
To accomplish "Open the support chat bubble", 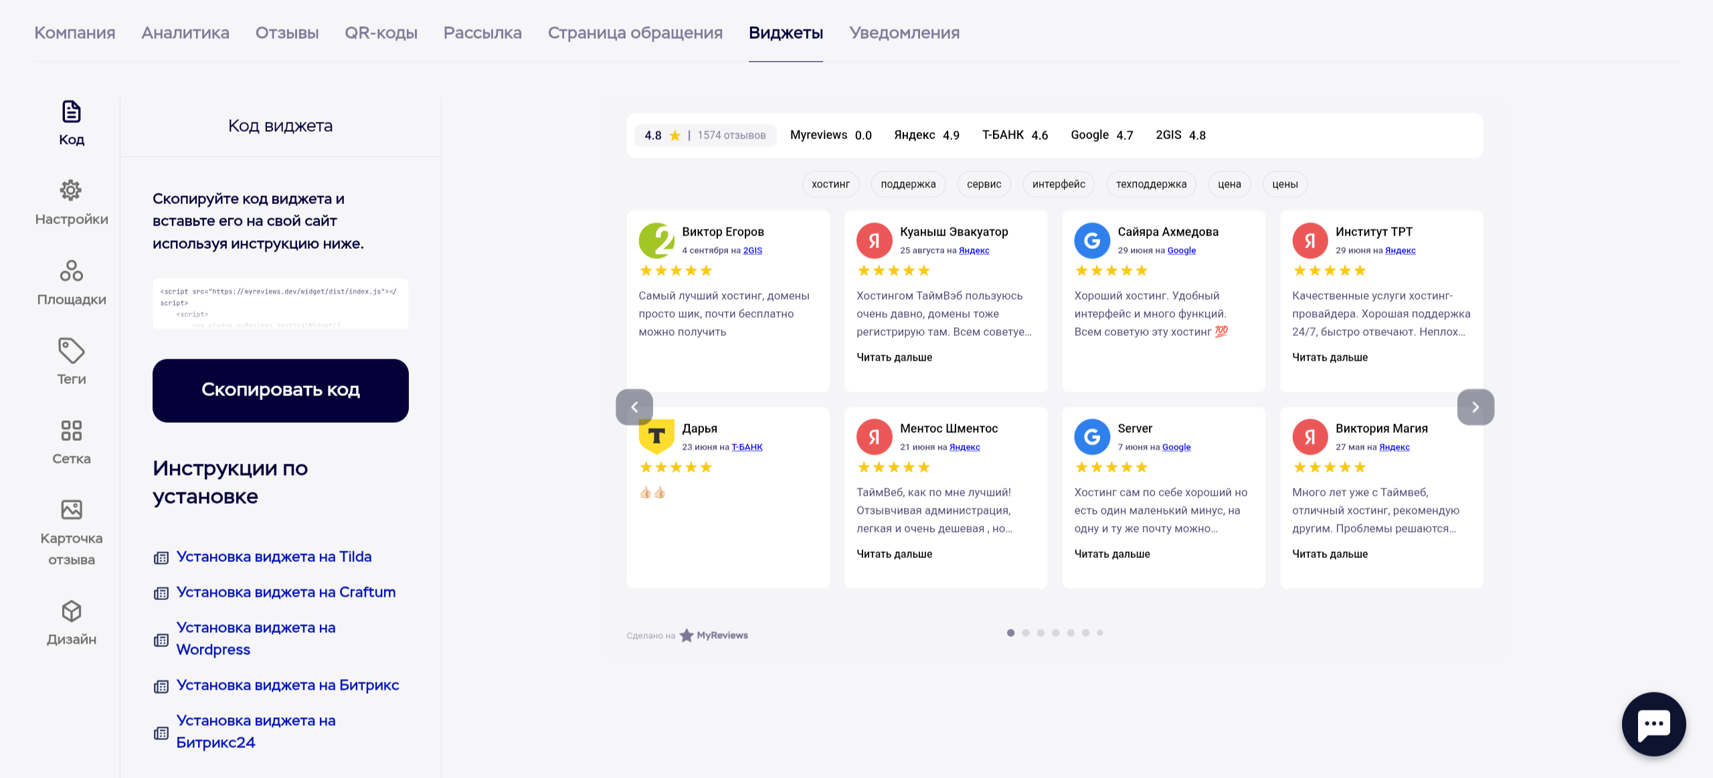I will click(x=1653, y=724).
